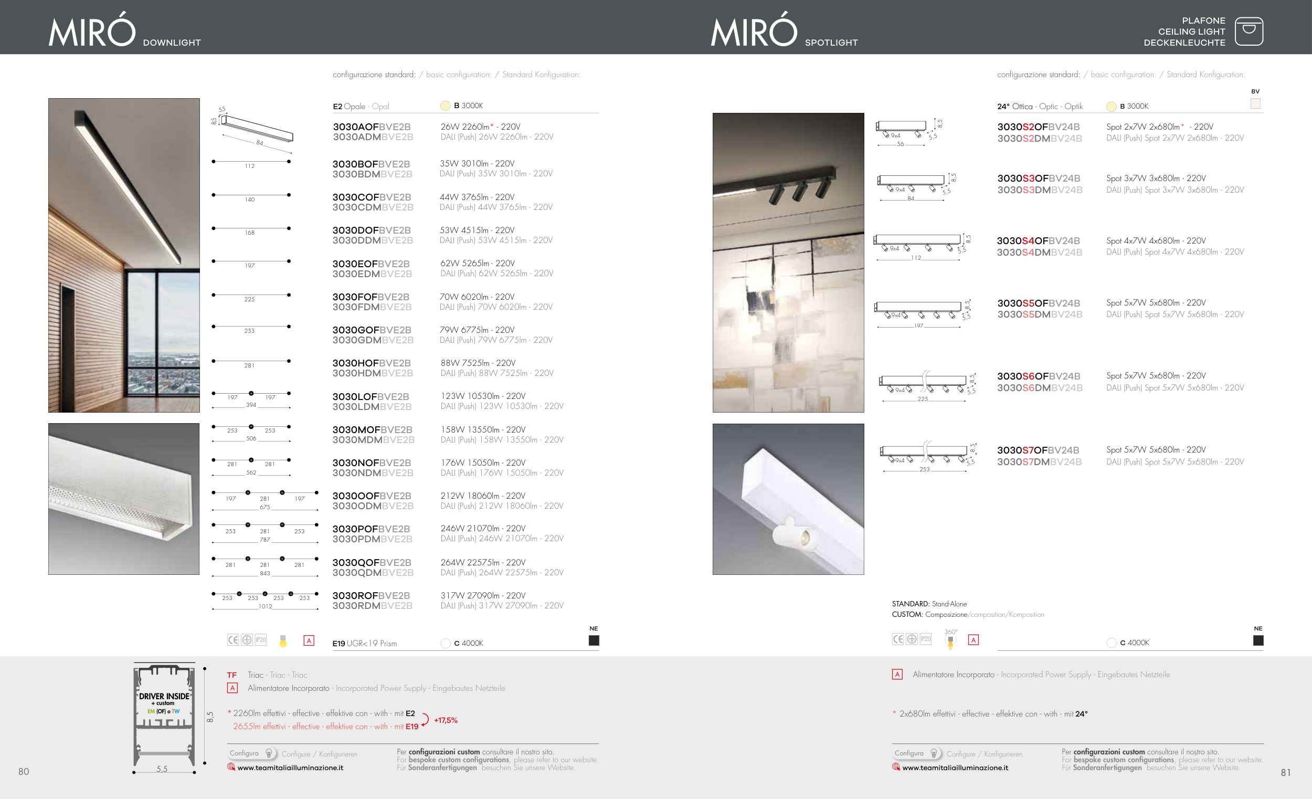
Task: Click the 360° rotation spotlight icon
Action: click(x=950, y=640)
